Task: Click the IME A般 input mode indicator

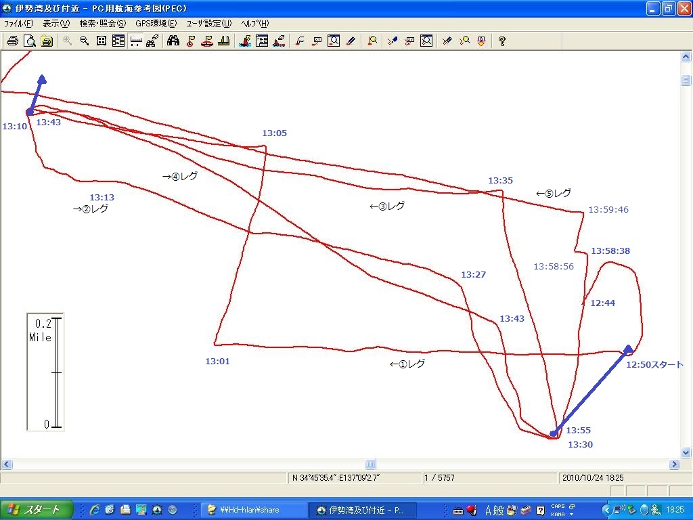Action: pyautogui.click(x=495, y=511)
